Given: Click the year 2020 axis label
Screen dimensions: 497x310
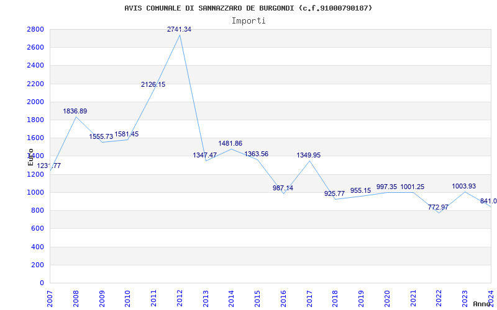Looking at the screenshot, I should tap(387, 299).
